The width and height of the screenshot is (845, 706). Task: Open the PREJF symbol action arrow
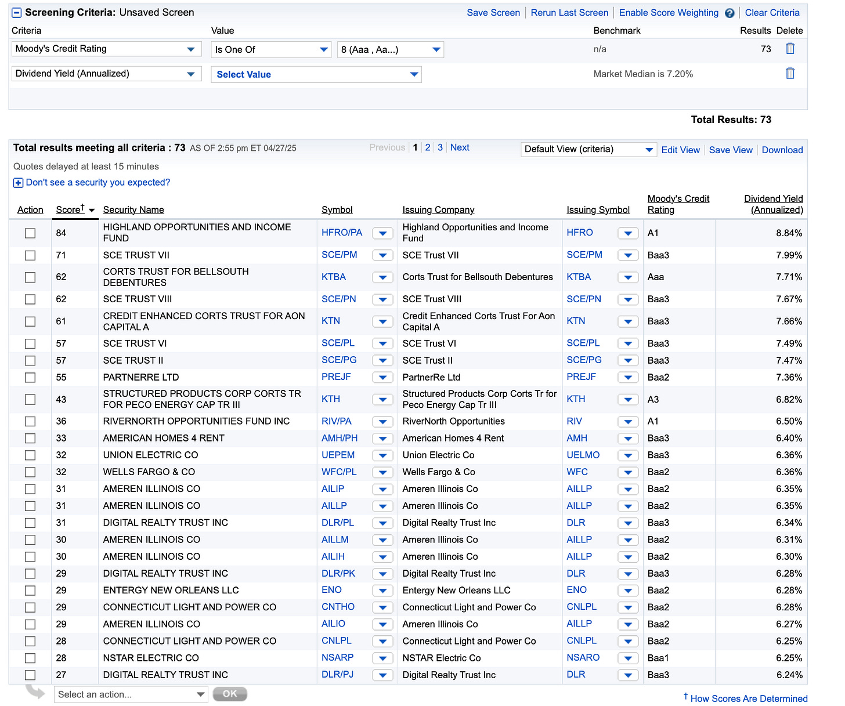[x=382, y=378]
